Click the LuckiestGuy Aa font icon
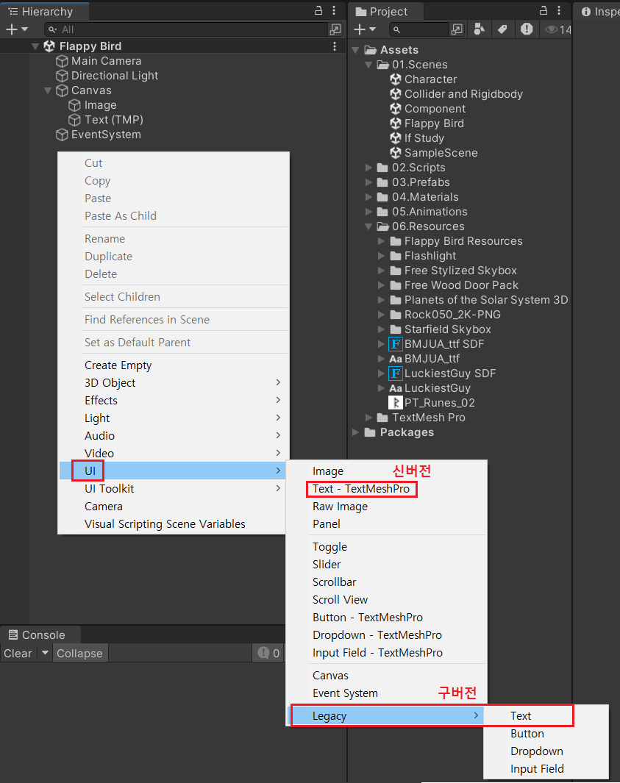This screenshot has height=783, width=620. 396,388
